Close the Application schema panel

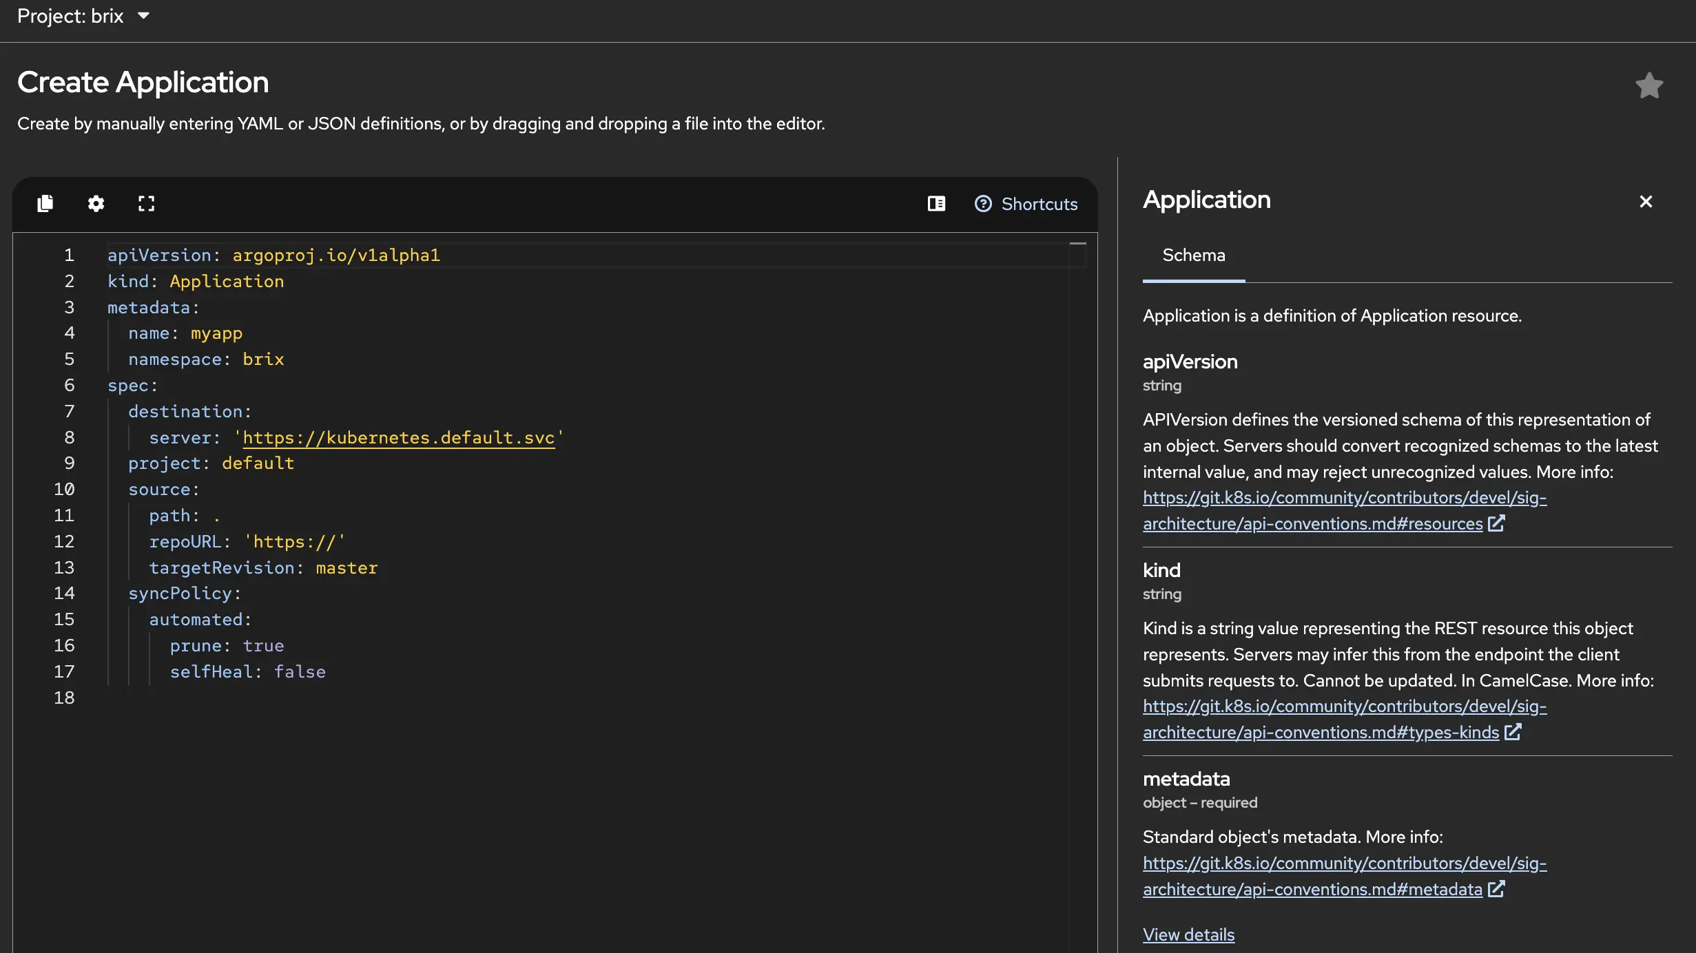tap(1646, 201)
